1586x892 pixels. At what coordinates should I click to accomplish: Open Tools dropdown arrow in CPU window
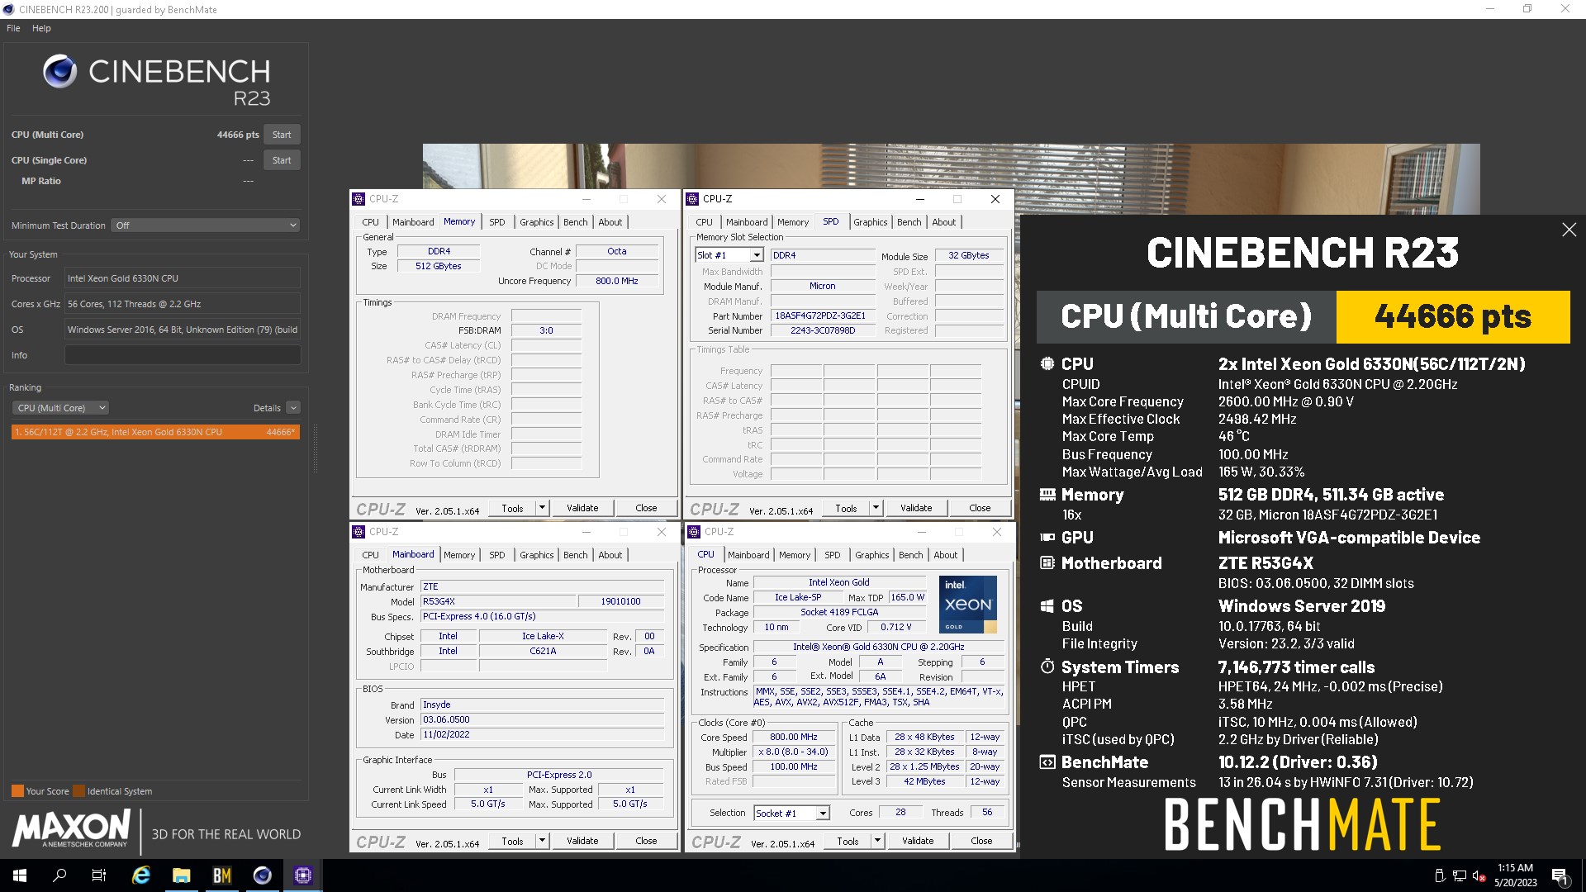878,841
